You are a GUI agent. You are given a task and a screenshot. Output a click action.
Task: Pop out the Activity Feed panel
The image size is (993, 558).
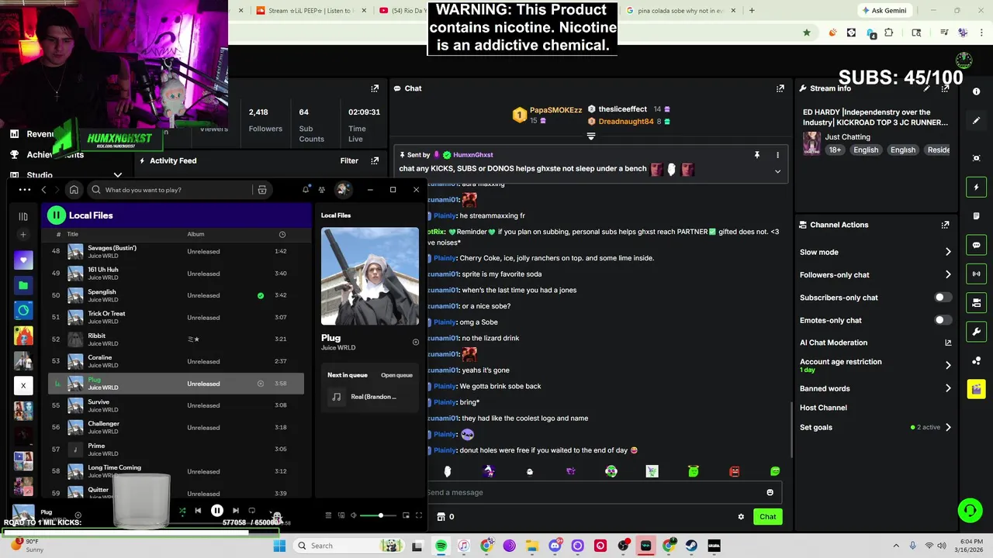[375, 160]
